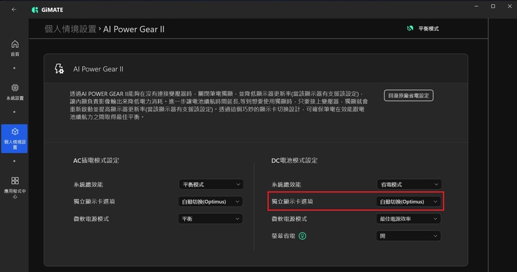517x272 pixels.
Task: Go back using the arrow icon
Action: (14, 9)
